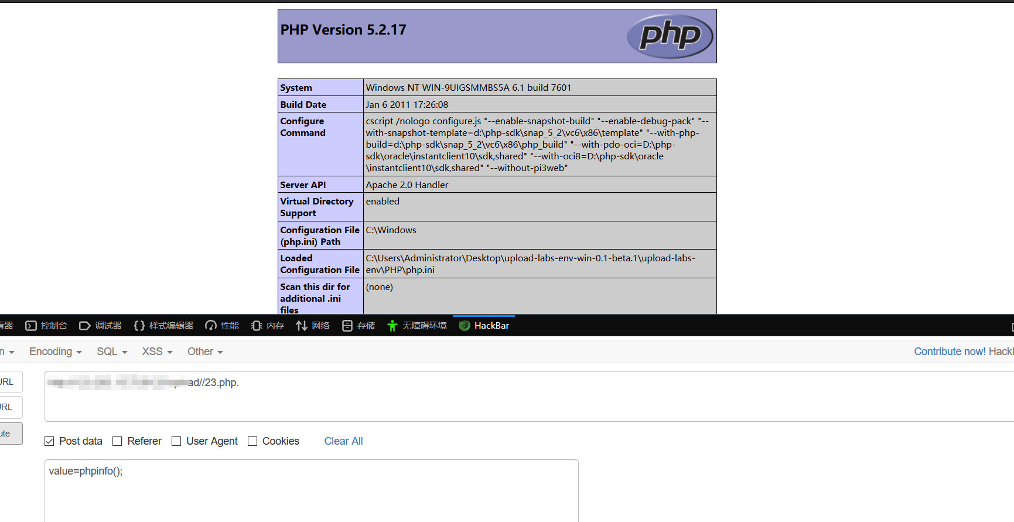Click the Clear All link

click(344, 441)
